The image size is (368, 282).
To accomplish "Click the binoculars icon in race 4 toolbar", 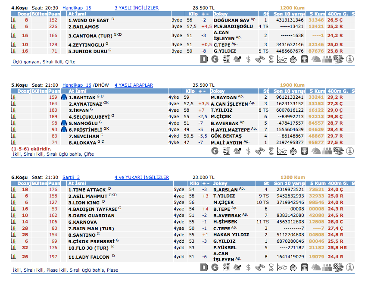I will point(260,60).
